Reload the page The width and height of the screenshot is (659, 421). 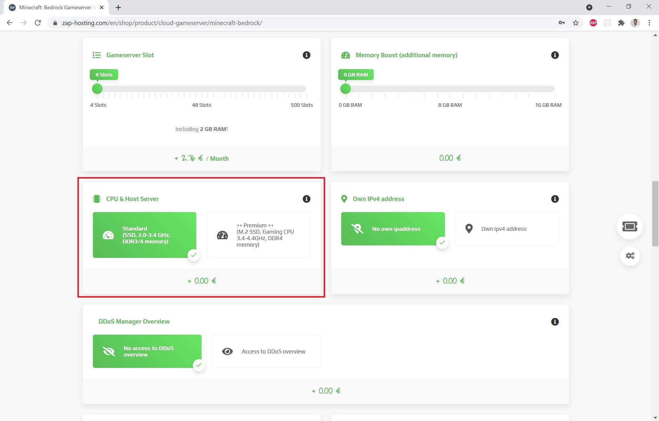pos(38,23)
